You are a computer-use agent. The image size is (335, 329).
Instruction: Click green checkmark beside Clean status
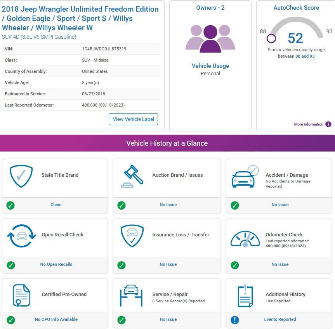coord(10,205)
